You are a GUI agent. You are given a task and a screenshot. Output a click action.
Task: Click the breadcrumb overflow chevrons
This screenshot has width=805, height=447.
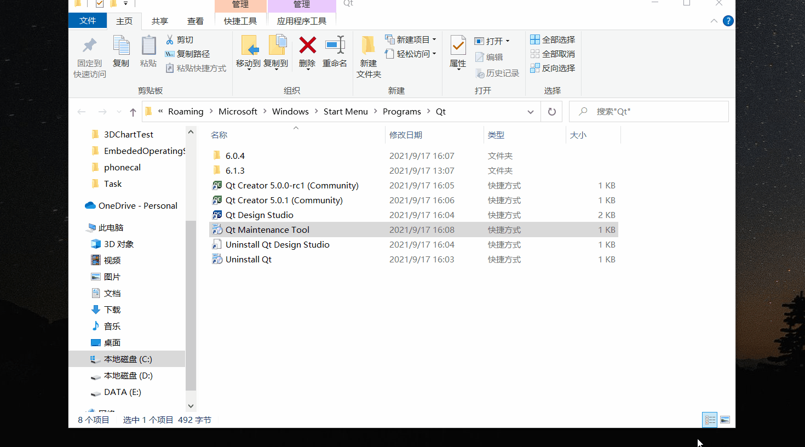tap(160, 111)
